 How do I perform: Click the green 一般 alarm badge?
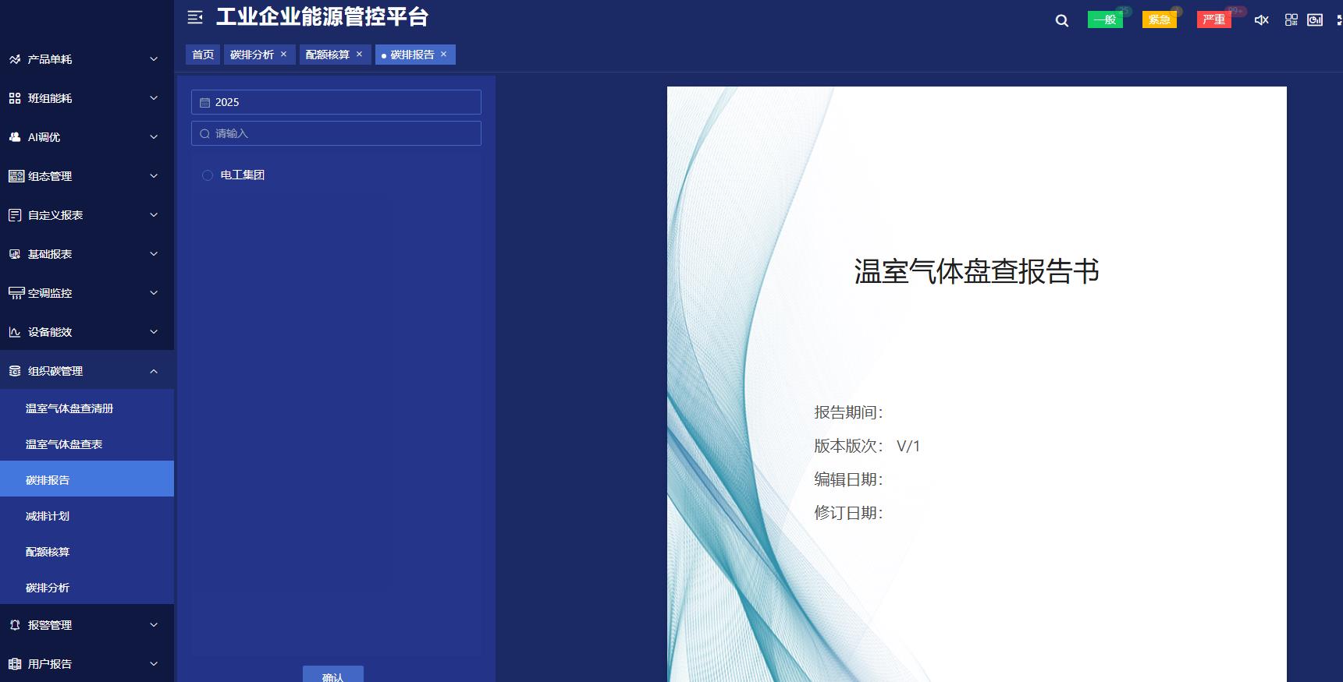(x=1104, y=19)
